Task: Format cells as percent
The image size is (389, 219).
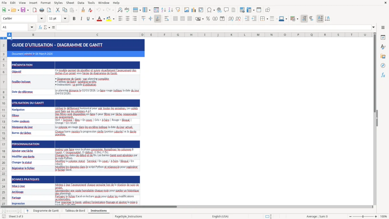Action: coord(208,19)
